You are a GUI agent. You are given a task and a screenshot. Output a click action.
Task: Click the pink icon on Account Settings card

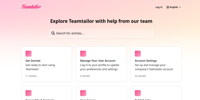coord(138,54)
